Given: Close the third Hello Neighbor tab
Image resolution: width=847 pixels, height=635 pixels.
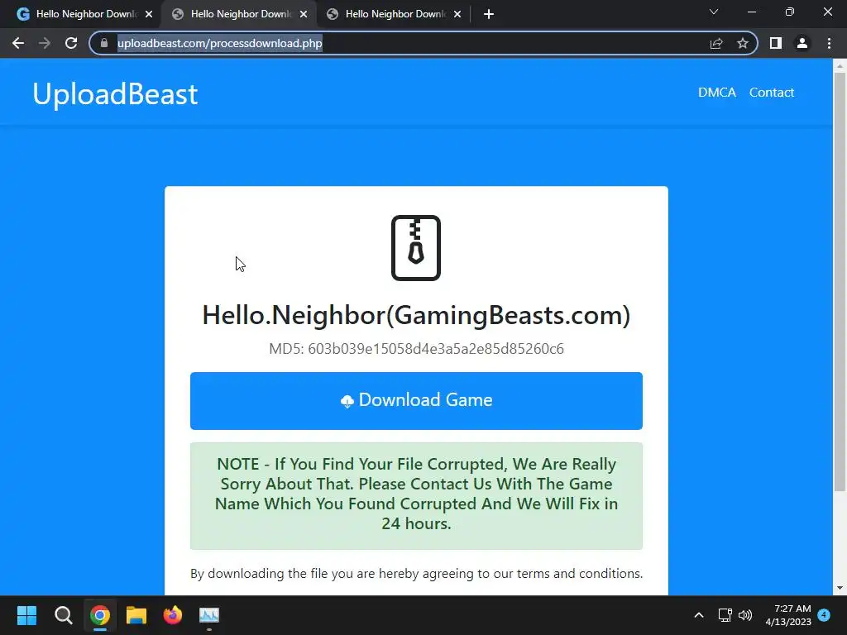Looking at the screenshot, I should click(457, 14).
